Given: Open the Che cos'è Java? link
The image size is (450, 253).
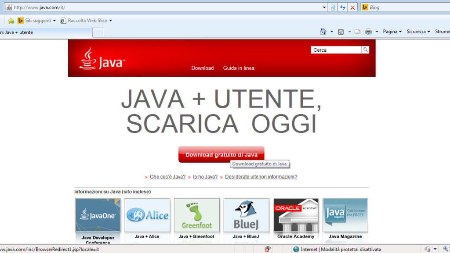Looking at the screenshot, I should click(167, 177).
